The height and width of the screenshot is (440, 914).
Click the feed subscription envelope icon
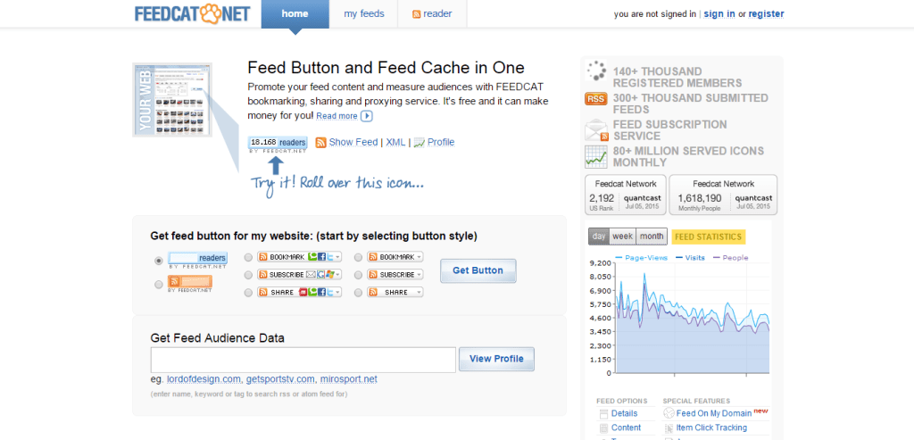pyautogui.click(x=596, y=130)
